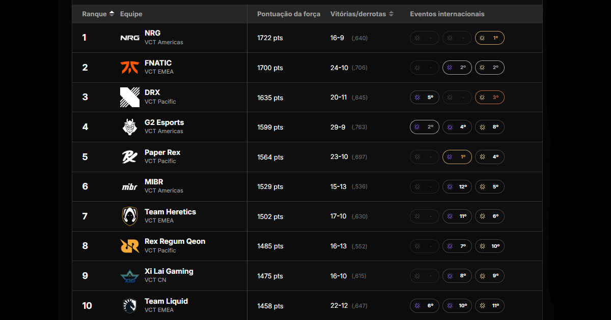611x320 pixels.
Task: Click the Xi Lai Gaming logo
Action: 130,276
